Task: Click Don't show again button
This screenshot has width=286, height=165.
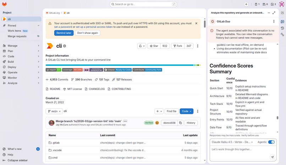Action: (x=88, y=33)
